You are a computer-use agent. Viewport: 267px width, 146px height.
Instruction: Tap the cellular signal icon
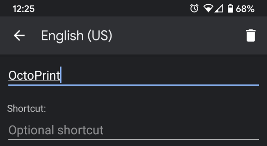219,9
